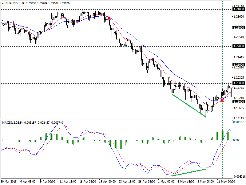Click the EURUSD.I,H4 symbol title

click(x=15, y=3)
